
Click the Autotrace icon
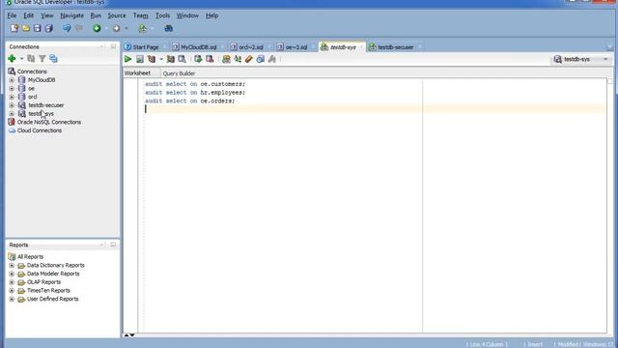click(171, 59)
